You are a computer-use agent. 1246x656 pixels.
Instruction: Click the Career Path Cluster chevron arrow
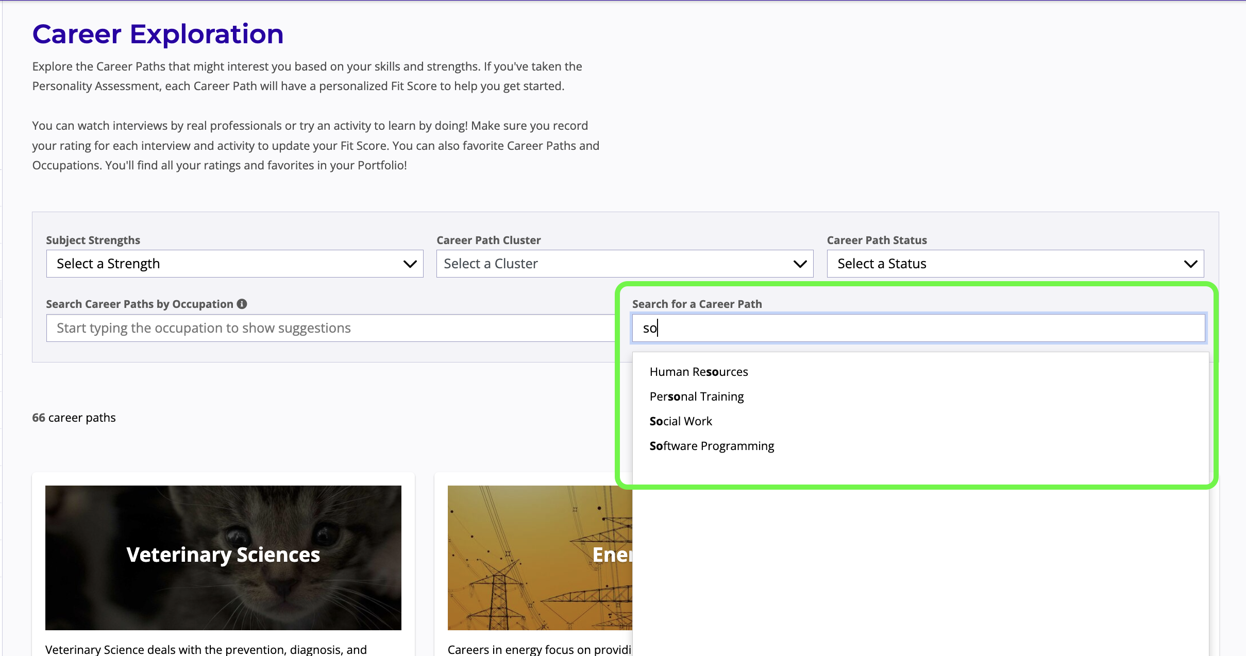tap(800, 264)
